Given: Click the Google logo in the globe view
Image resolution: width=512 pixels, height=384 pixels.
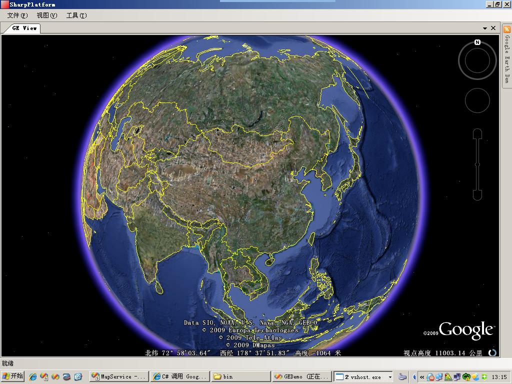Looking at the screenshot, I should pyautogui.click(x=466, y=329).
